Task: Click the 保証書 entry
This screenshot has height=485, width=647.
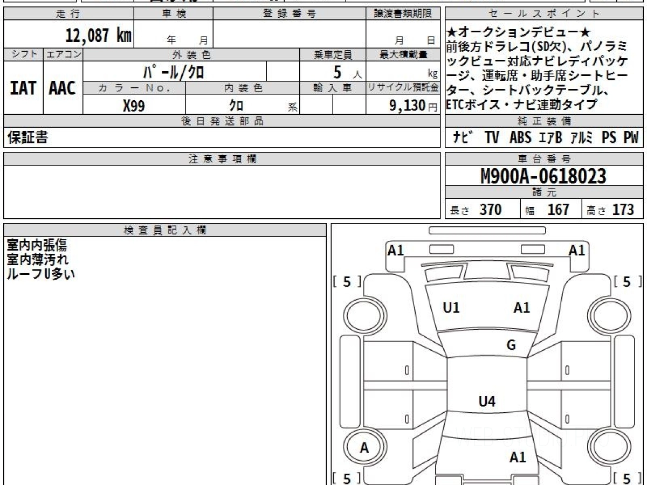Action: tap(27, 138)
